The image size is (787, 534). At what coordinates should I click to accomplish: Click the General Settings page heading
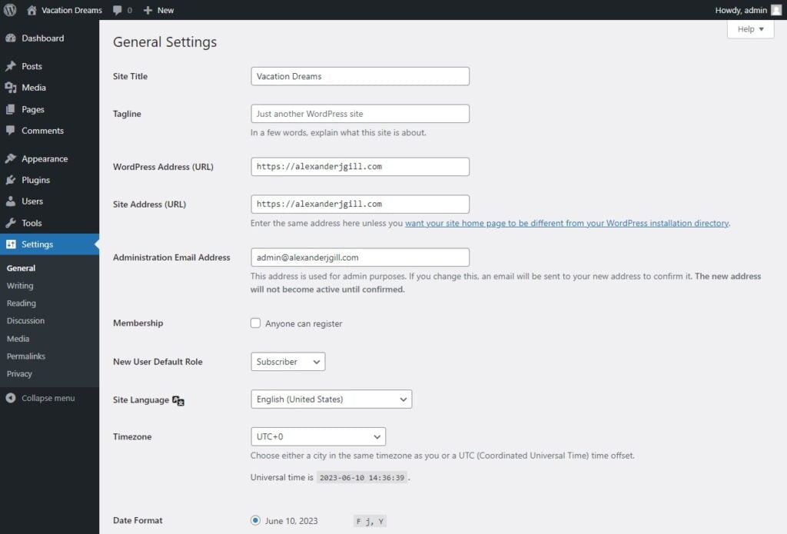pyautogui.click(x=164, y=42)
